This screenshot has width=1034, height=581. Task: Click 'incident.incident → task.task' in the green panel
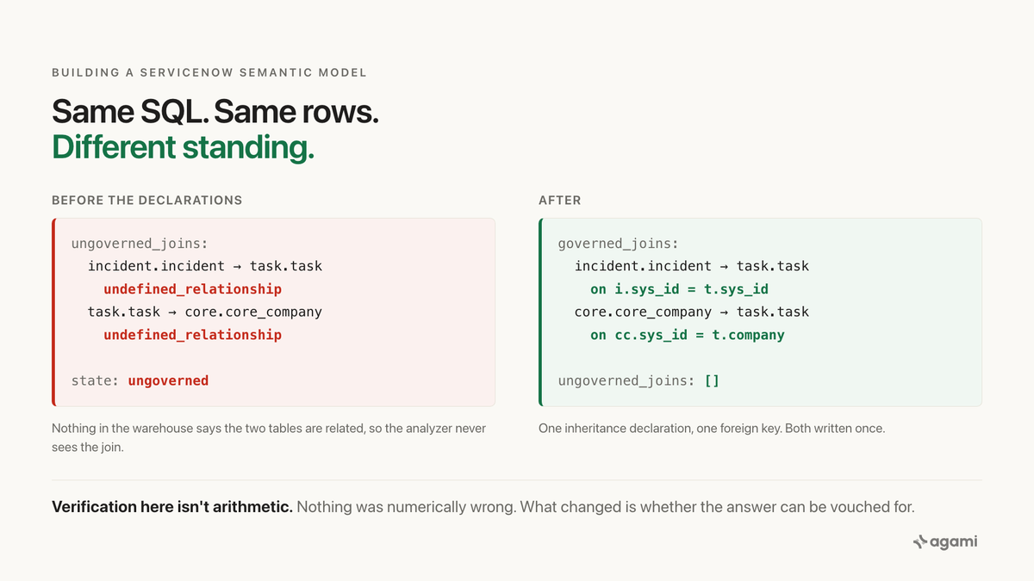[x=692, y=266]
